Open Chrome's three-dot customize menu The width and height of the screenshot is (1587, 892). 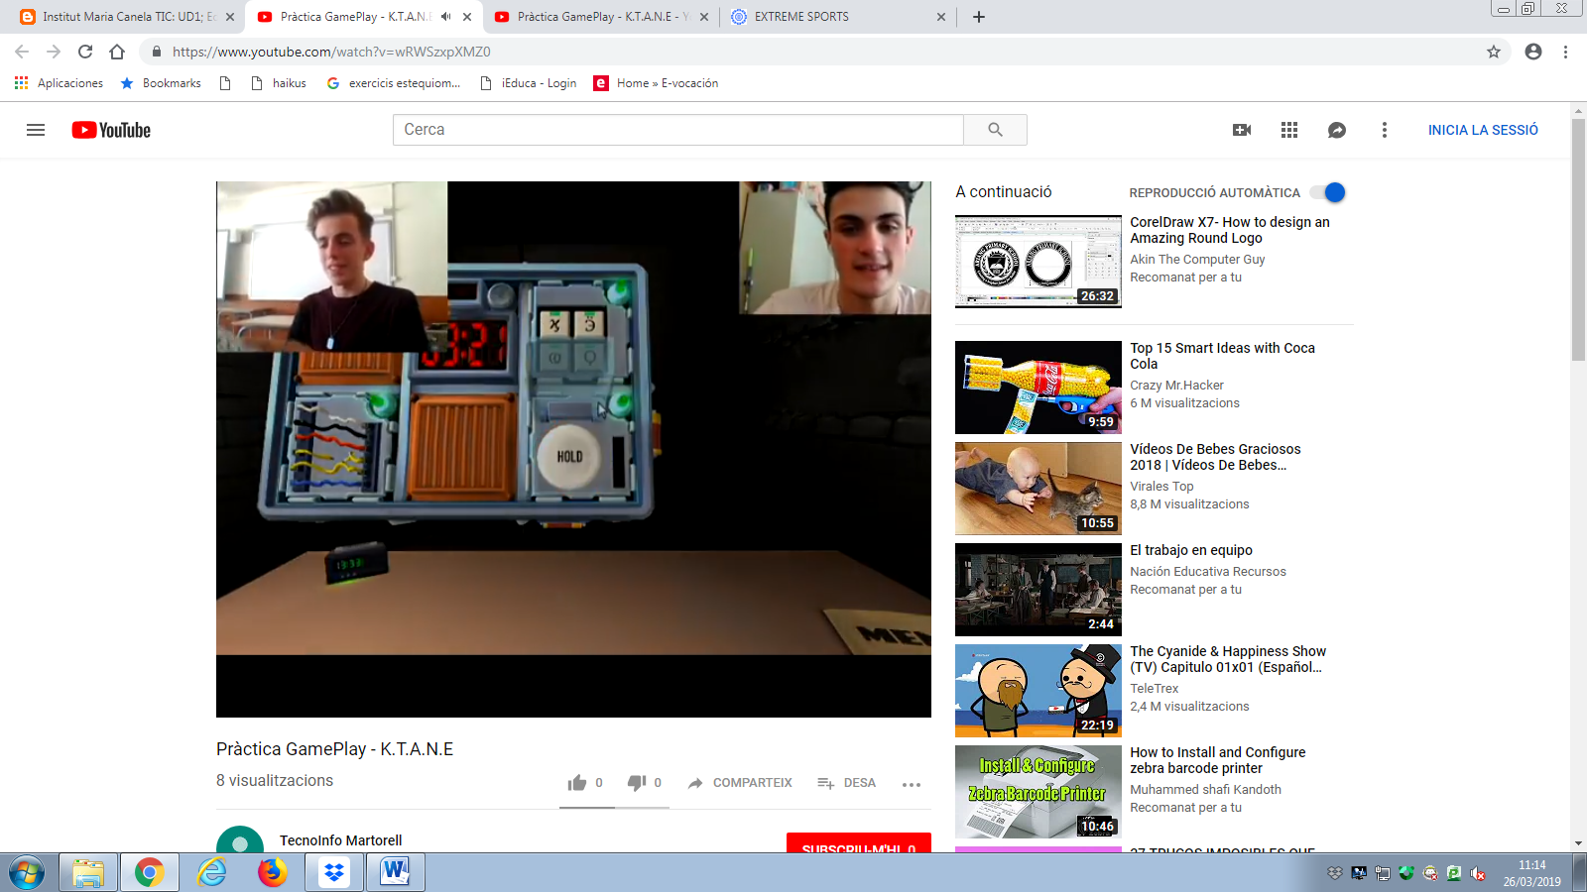point(1565,52)
